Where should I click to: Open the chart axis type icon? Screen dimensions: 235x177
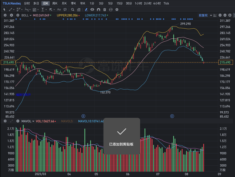click(215, 15)
